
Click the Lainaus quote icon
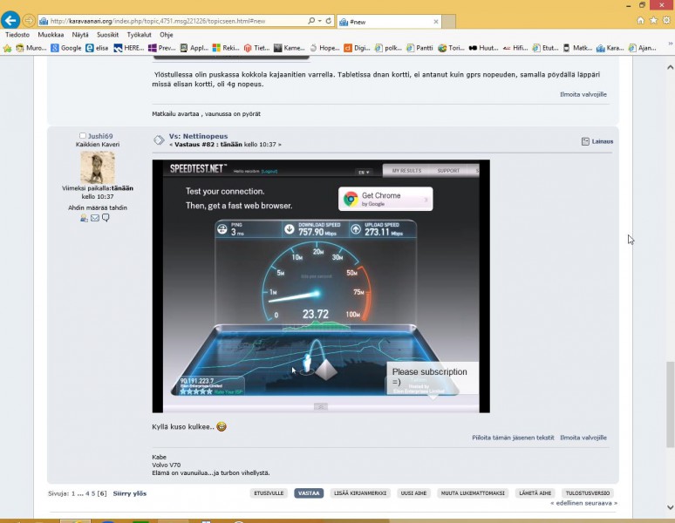[585, 141]
